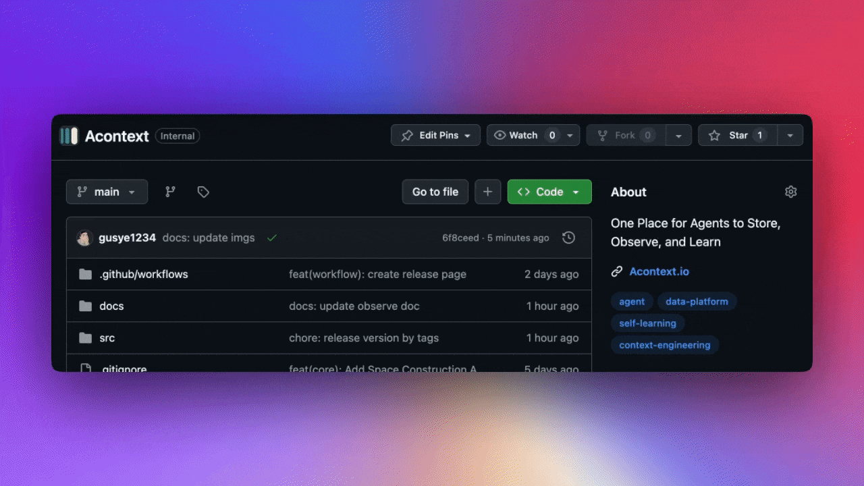
Task: Click the 'feat(workflow): create release page' commit message
Action: tap(377, 274)
